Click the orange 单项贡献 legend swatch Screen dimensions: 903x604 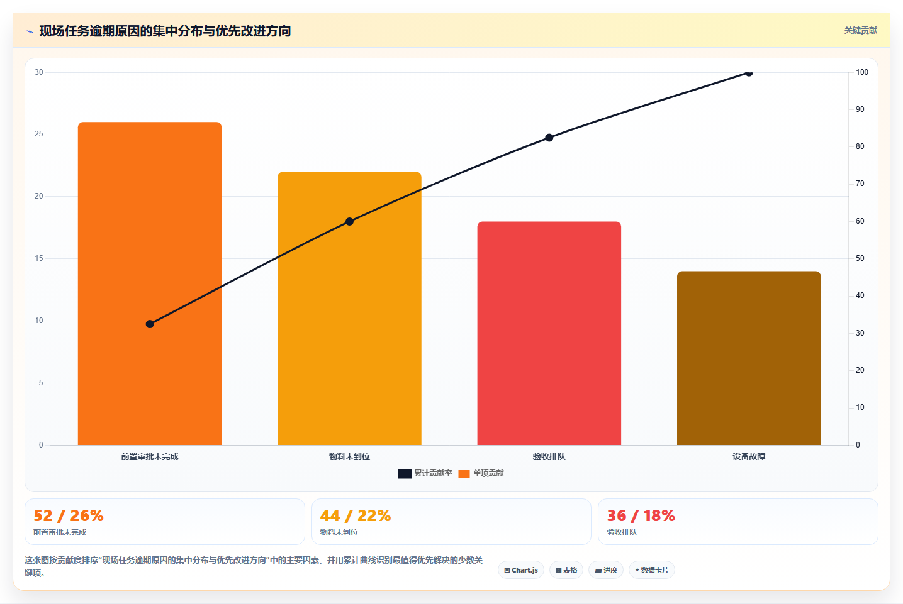click(x=464, y=474)
